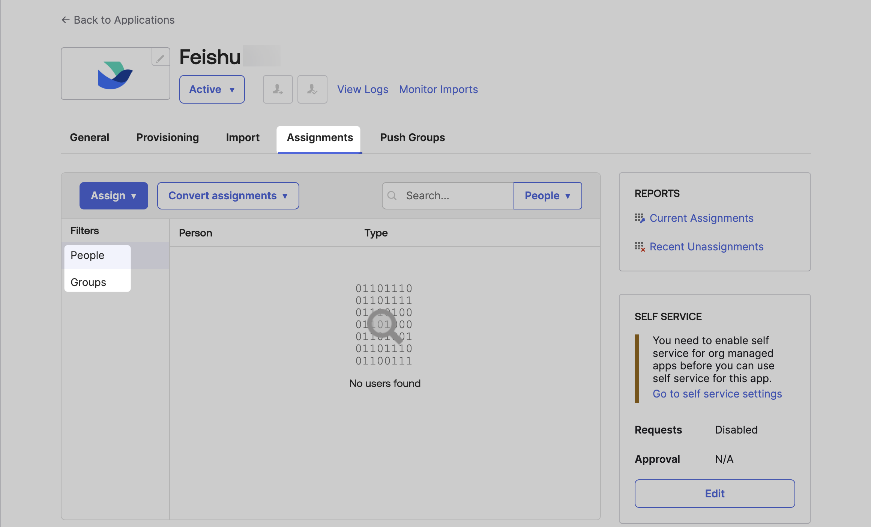Image resolution: width=871 pixels, height=527 pixels.
Task: Click the Recent Unassignments report icon
Action: [x=640, y=247]
